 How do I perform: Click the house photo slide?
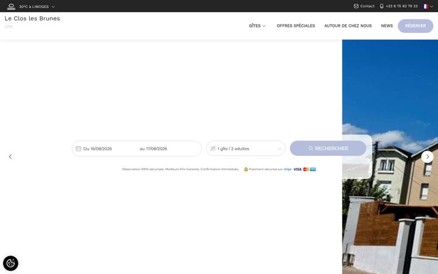coord(390,156)
